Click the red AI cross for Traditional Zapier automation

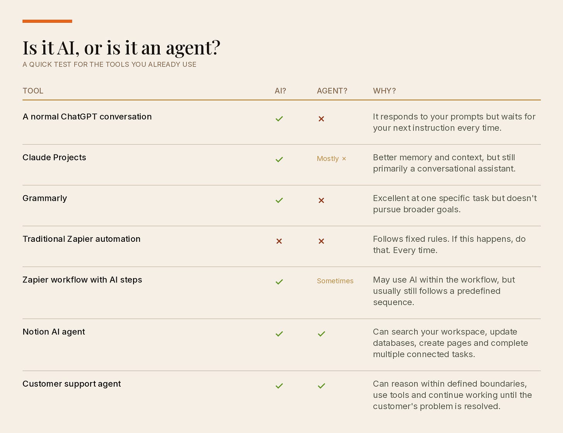coord(279,241)
